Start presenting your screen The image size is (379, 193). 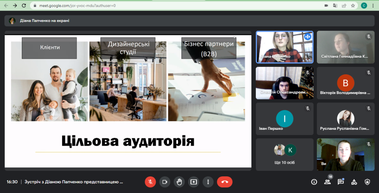click(x=194, y=182)
